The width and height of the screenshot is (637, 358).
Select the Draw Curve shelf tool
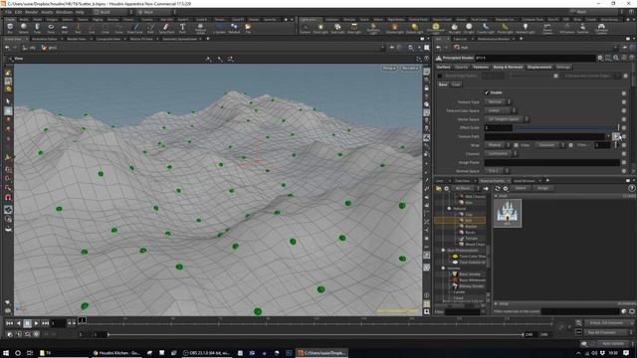click(x=135, y=28)
